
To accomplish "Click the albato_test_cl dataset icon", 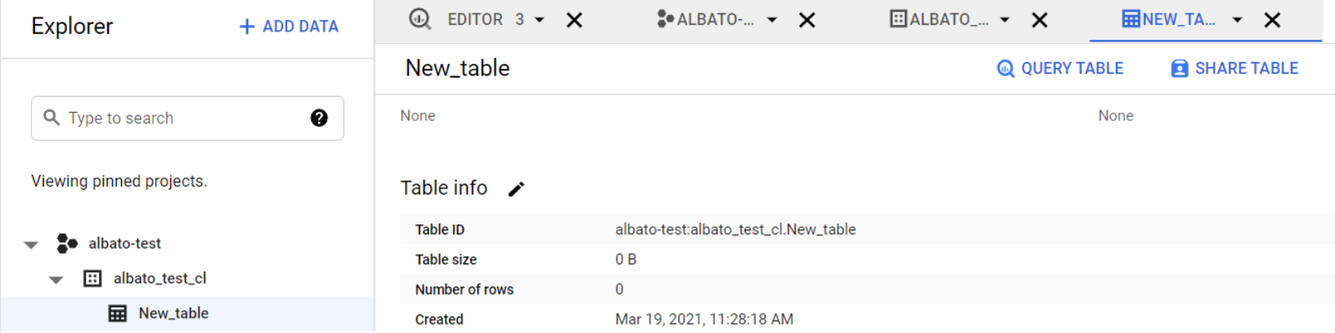I will click(x=93, y=278).
